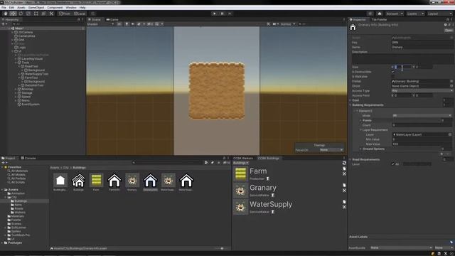Switch to the Console tab
This screenshot has width=455, height=256.
pyautogui.click(x=28, y=158)
